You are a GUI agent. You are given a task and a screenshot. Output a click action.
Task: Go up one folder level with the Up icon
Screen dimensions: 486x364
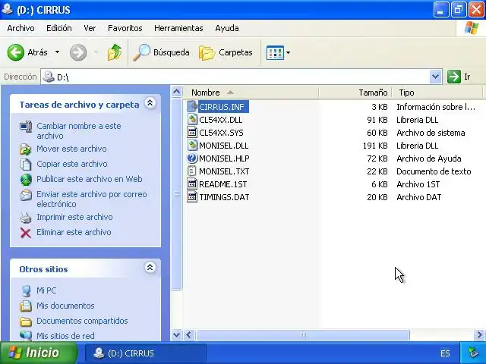click(x=115, y=52)
